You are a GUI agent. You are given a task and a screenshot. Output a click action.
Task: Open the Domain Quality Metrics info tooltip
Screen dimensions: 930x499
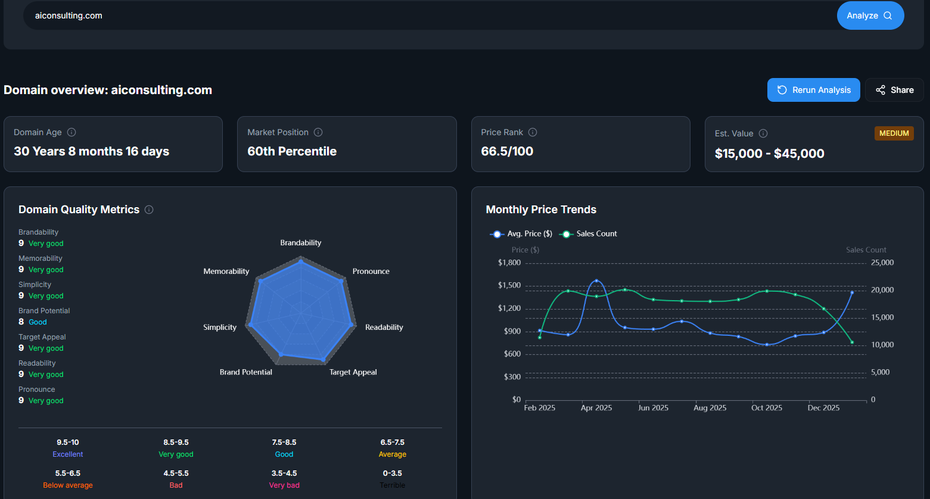pyautogui.click(x=149, y=210)
